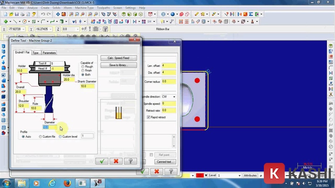Open Firefox from the Windows taskbar
Viewport: 335px width, 188px height.
pyautogui.click(x=67, y=183)
